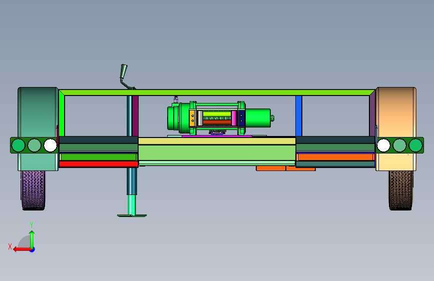This screenshot has width=434, height=281.
Task: Select the blue vertical frame post
Action: (299, 116)
